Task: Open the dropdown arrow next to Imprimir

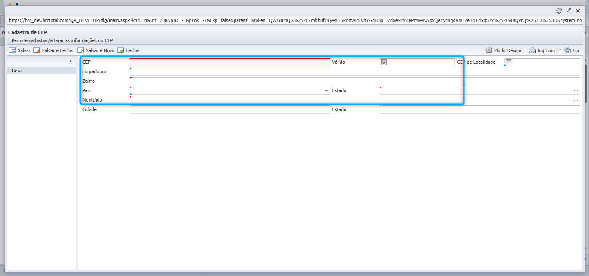Action: [x=559, y=50]
